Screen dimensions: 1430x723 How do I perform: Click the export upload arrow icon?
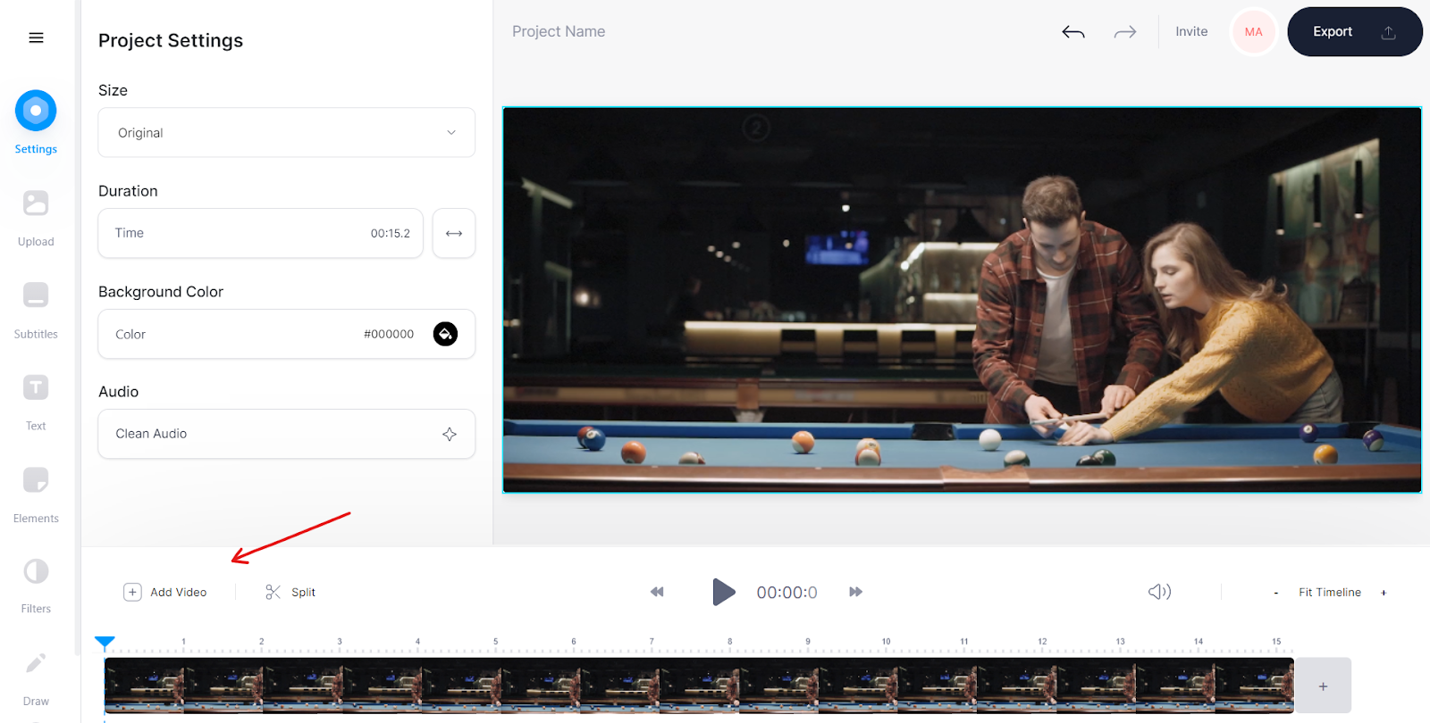(x=1388, y=32)
